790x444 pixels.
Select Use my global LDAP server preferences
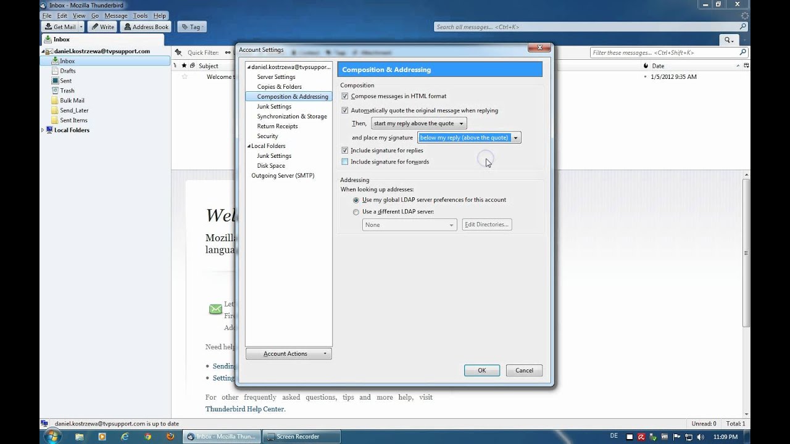356,200
